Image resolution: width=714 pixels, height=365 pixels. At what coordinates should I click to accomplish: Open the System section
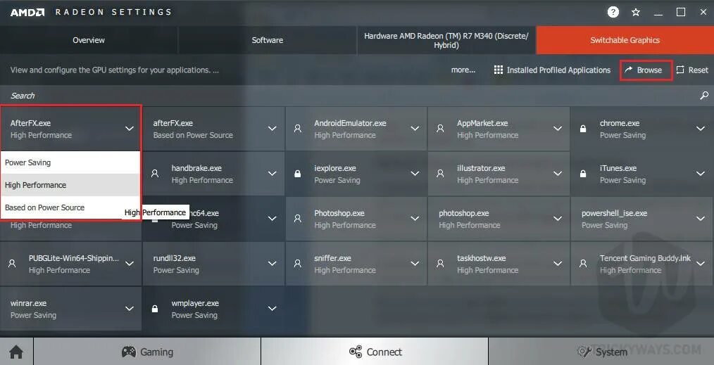[601, 352]
